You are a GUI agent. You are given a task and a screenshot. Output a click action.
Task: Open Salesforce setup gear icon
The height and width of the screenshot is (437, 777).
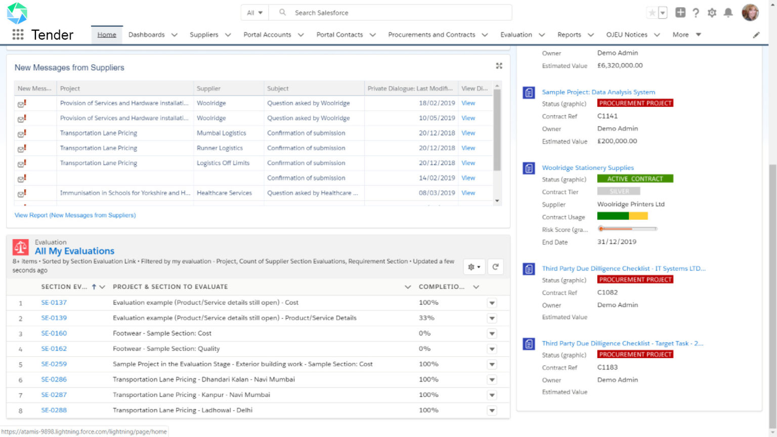(x=712, y=13)
